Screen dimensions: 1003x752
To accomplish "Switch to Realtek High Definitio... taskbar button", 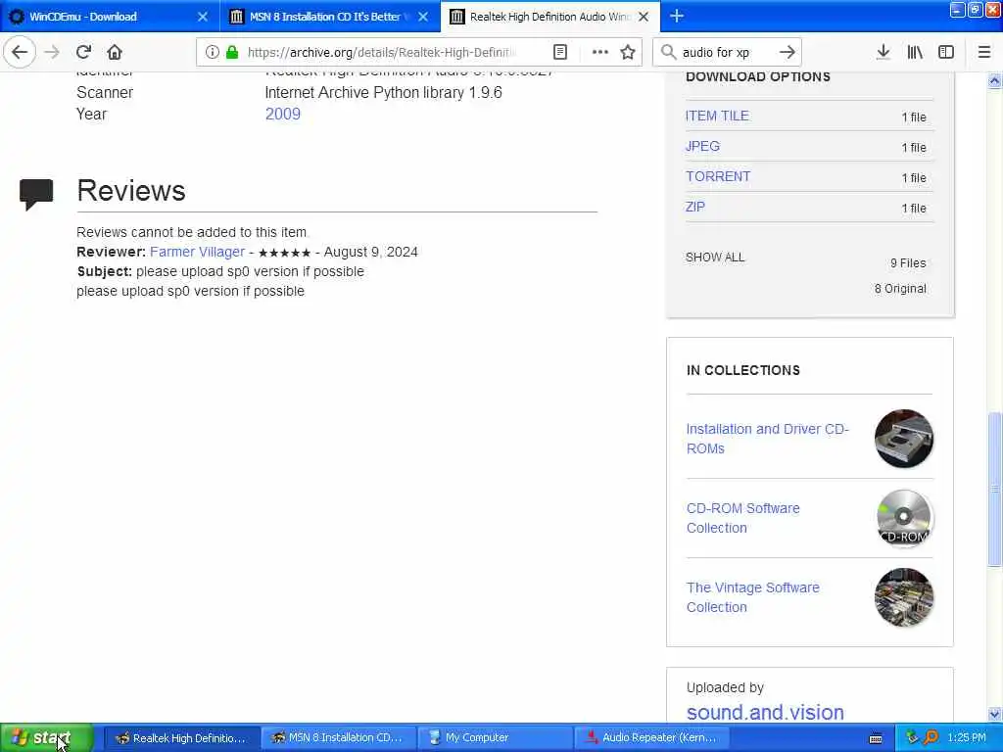I will [x=181, y=738].
